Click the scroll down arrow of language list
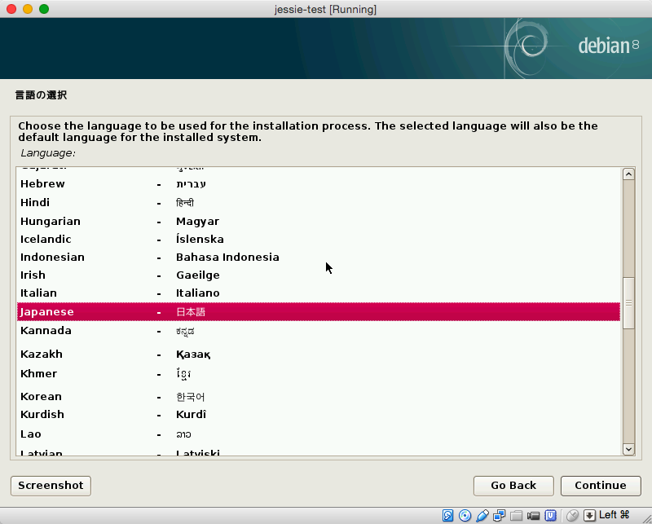Viewport: 652px width, 524px height. pos(628,449)
